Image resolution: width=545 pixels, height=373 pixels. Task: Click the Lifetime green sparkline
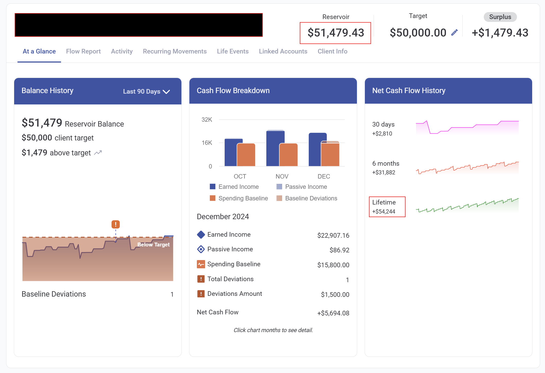coord(467,205)
